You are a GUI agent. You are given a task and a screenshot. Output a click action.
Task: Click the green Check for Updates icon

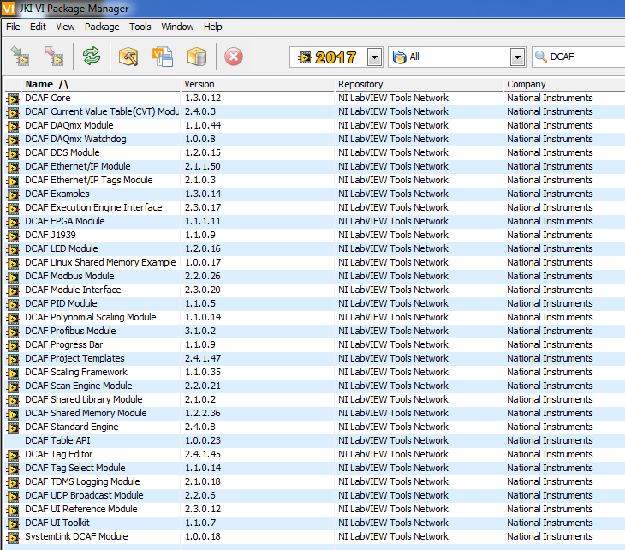click(x=91, y=57)
